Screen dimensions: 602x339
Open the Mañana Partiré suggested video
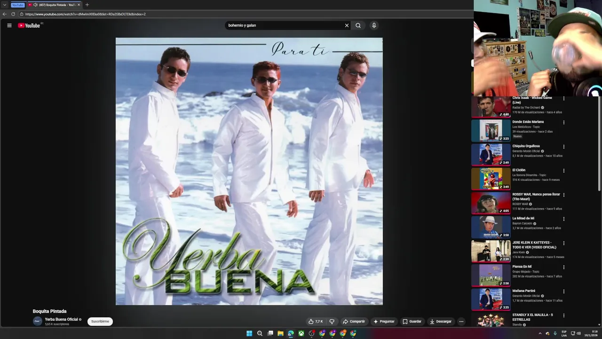[x=491, y=299]
